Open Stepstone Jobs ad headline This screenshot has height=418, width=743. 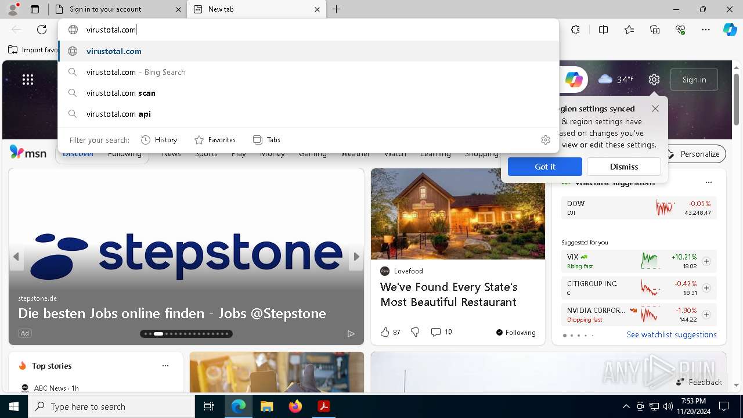coord(172,313)
